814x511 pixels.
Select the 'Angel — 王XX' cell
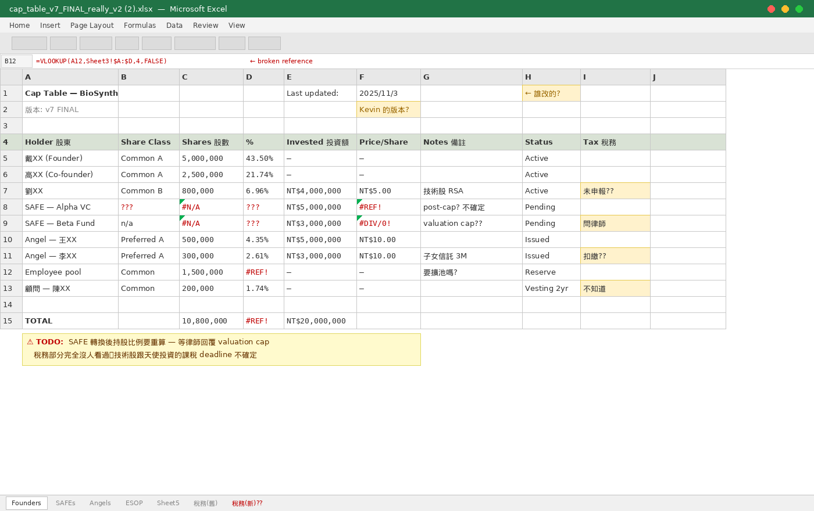(70, 240)
